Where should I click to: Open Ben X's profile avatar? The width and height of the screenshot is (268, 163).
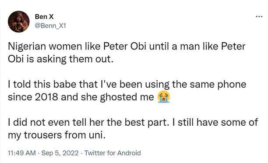[19, 21]
